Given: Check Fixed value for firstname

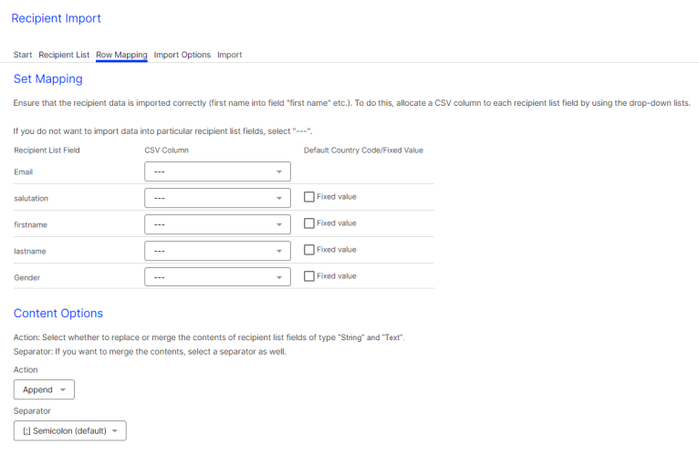Looking at the screenshot, I should pos(308,223).
